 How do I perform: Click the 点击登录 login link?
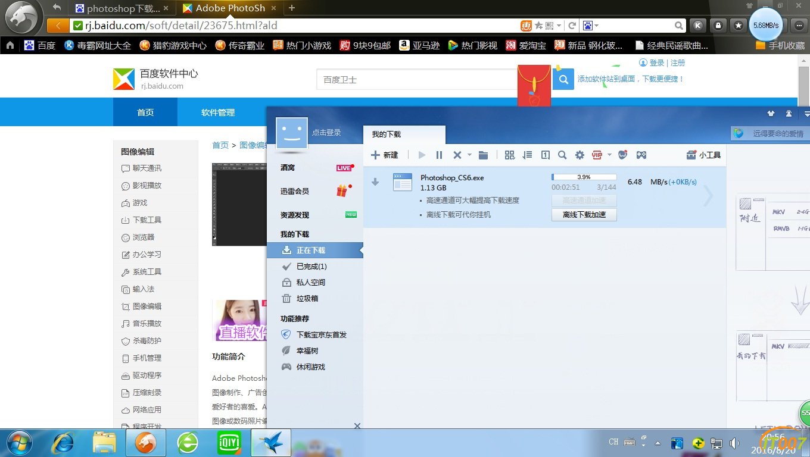pos(326,133)
